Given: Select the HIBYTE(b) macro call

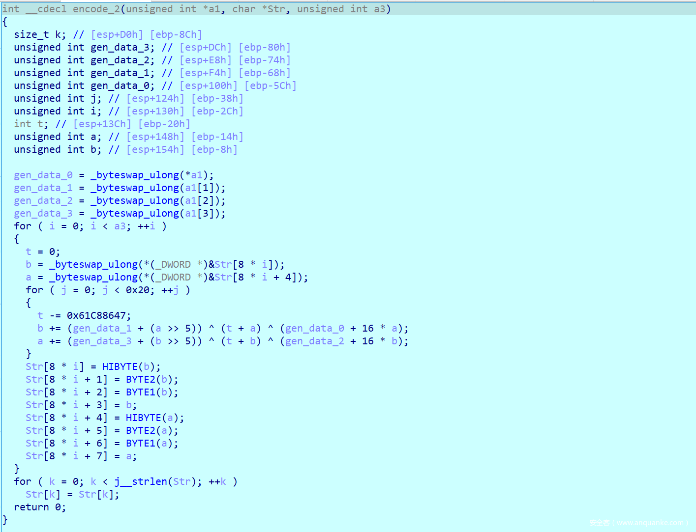Looking at the screenshot, I should 131,366.
